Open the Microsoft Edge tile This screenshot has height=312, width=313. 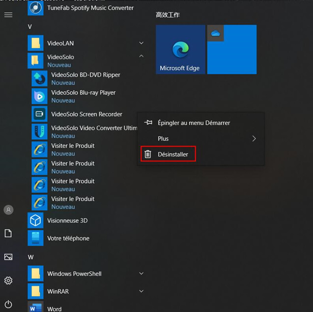(x=180, y=50)
